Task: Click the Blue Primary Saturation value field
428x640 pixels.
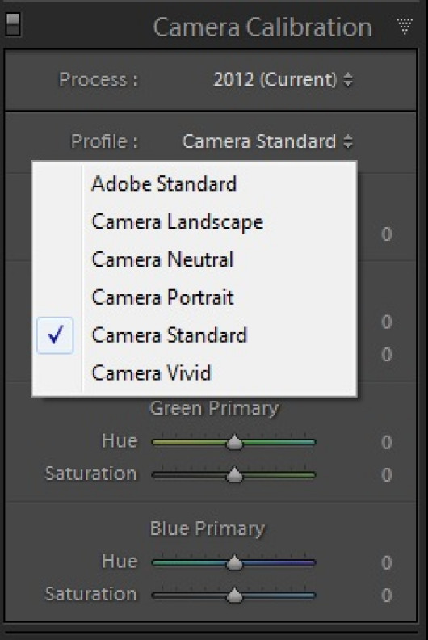Action: point(386,596)
